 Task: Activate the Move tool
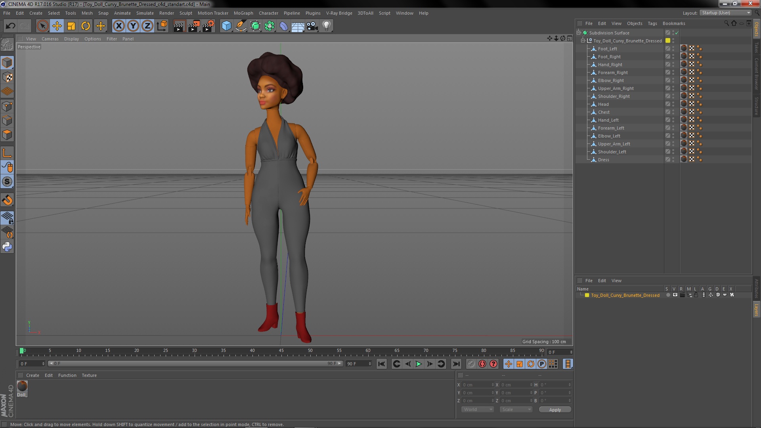(x=57, y=26)
